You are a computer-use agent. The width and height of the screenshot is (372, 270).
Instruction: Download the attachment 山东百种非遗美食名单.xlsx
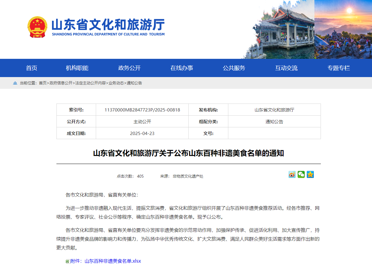coord(106,261)
